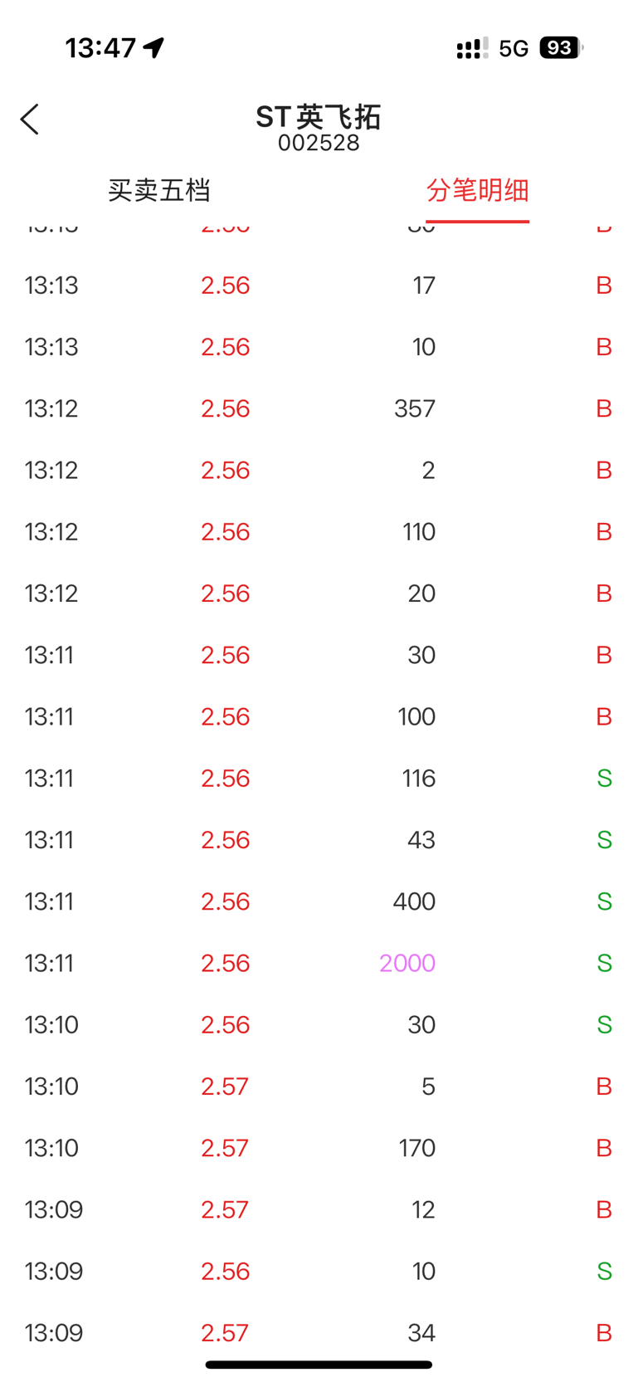
Task: Tap the back arrow icon
Action: click(30, 120)
